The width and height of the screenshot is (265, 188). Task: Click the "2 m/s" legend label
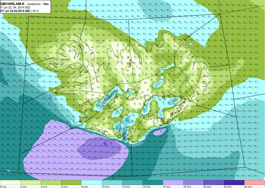24,187
